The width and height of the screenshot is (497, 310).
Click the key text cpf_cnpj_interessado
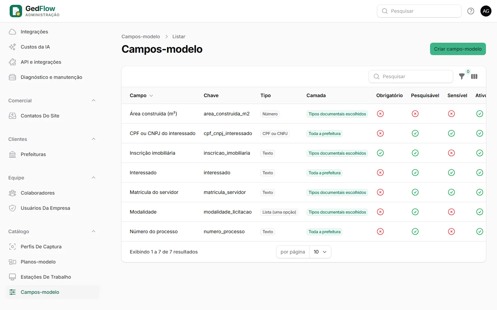click(228, 133)
